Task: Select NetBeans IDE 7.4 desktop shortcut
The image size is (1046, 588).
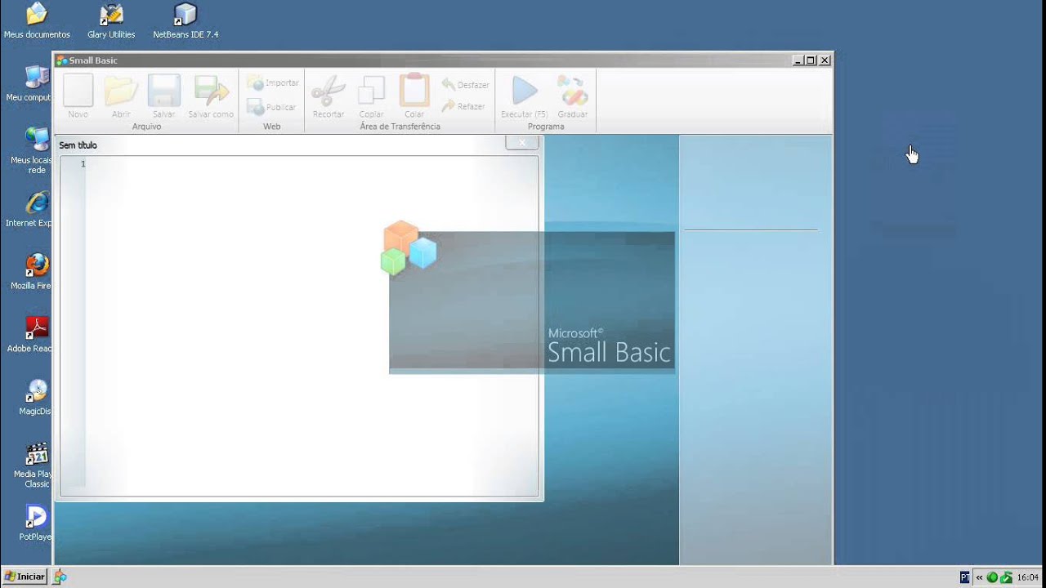Action: point(186,21)
